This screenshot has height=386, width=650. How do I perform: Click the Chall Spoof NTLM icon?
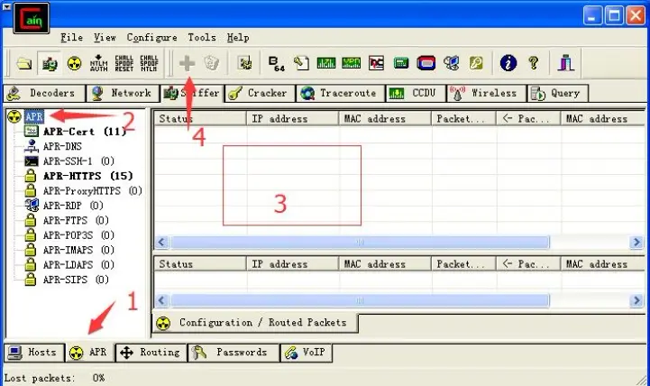(149, 63)
